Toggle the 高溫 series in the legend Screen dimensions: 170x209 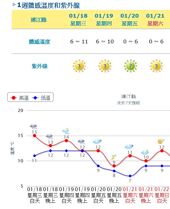coord(19,98)
